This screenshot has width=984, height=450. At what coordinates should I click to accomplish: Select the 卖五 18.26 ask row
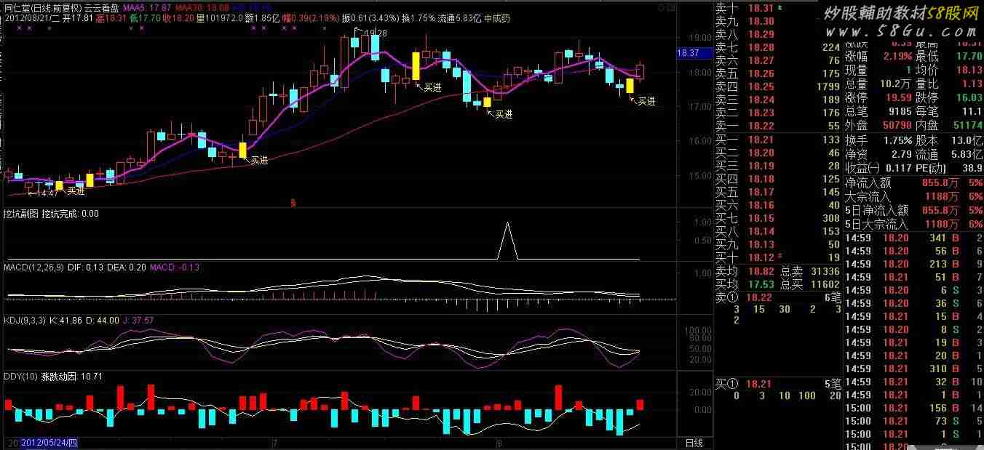778,73
